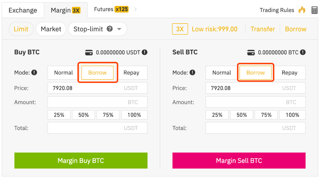Viewport: 320px width, 178px height.
Task: Select Normal mode in the Sell panel
Action: point(221,72)
